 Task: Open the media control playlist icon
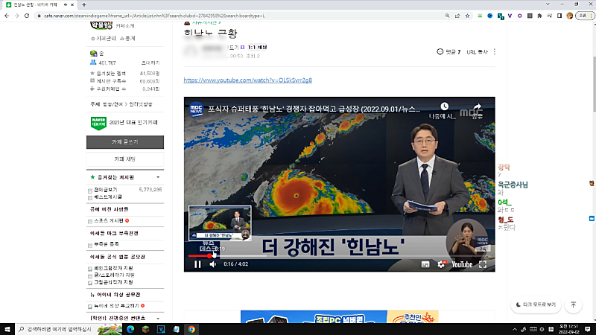coord(549,16)
